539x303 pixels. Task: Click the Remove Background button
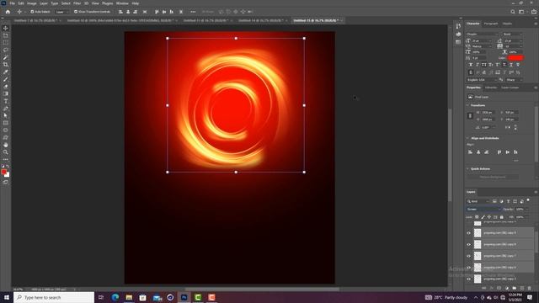tap(493, 177)
